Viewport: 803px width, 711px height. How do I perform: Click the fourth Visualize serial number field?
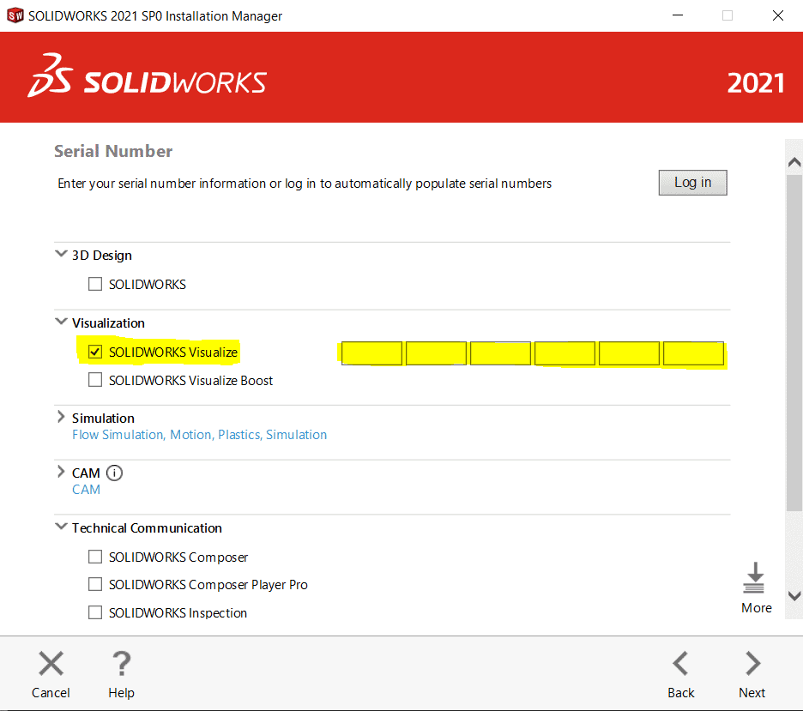point(565,353)
